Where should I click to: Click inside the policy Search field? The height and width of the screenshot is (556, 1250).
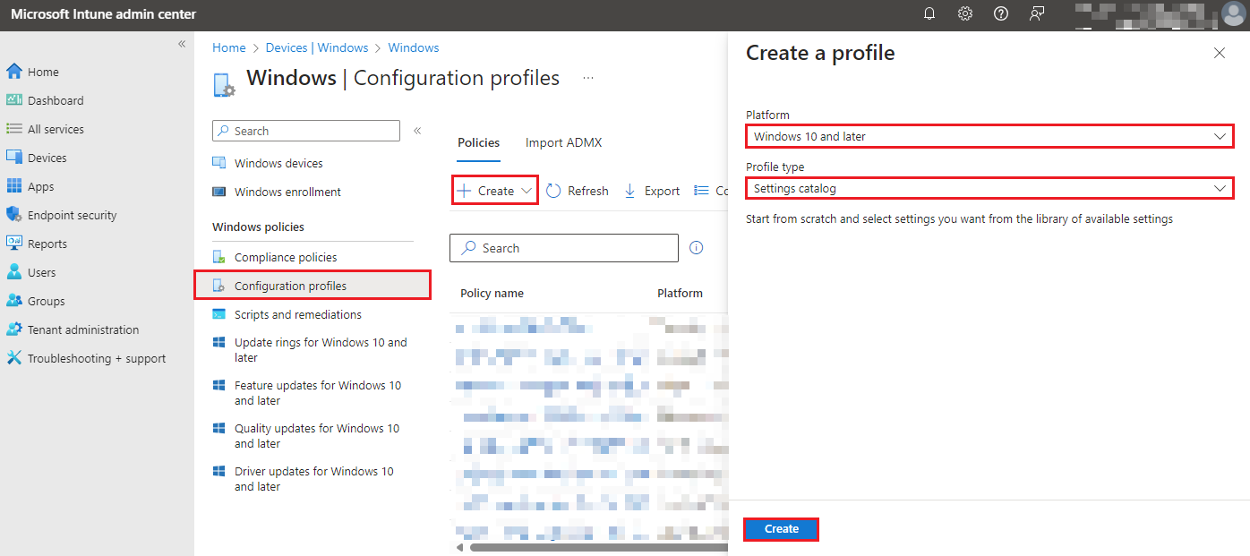coord(563,248)
